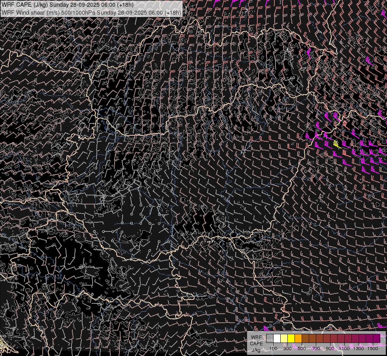Click the 300 label on the legend scale
This screenshot has height=356, width=387.
[x=287, y=348]
